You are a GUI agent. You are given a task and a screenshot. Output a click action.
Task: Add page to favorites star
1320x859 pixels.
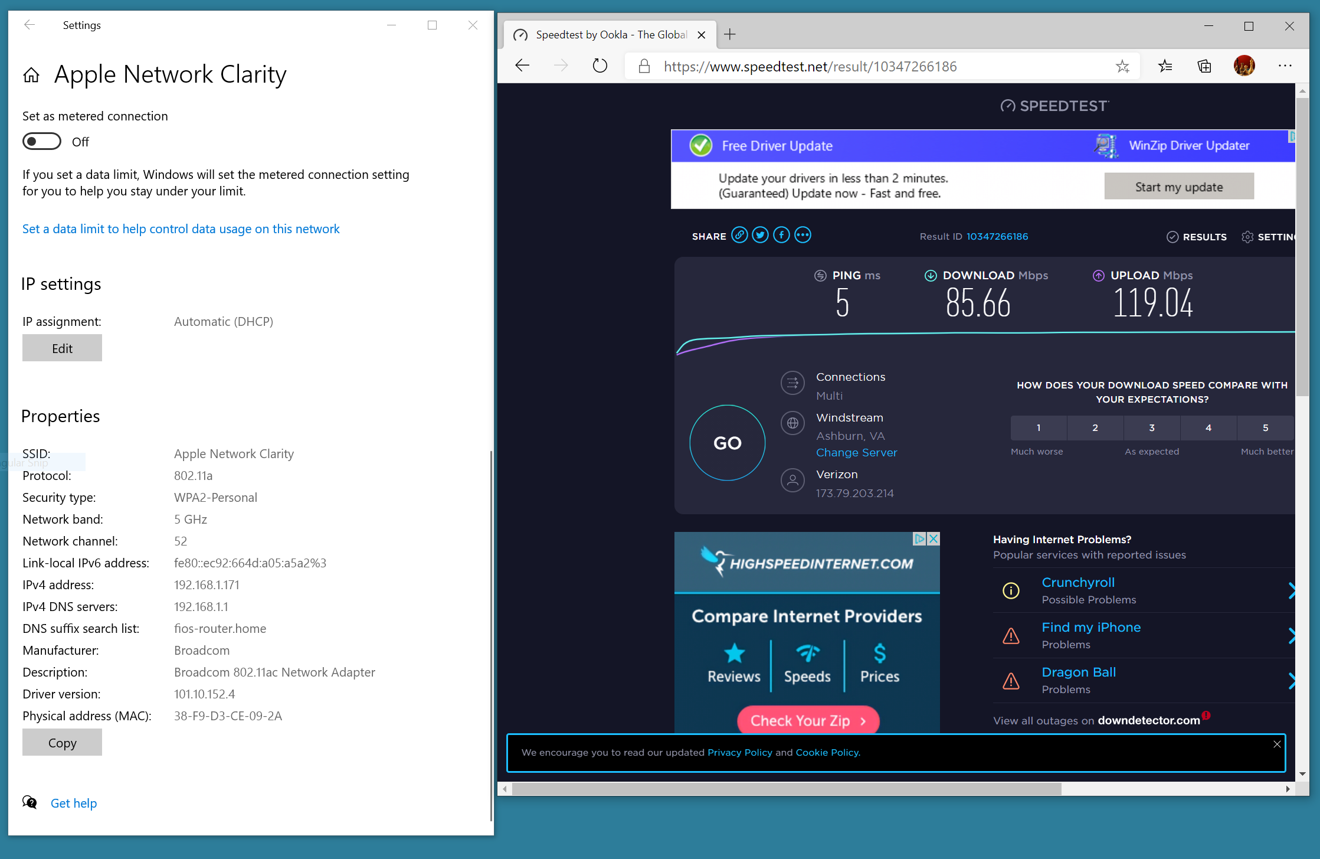click(1122, 66)
